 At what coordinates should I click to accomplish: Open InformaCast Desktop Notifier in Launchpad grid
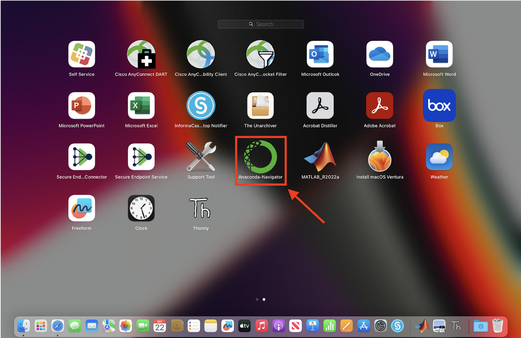[201, 105]
